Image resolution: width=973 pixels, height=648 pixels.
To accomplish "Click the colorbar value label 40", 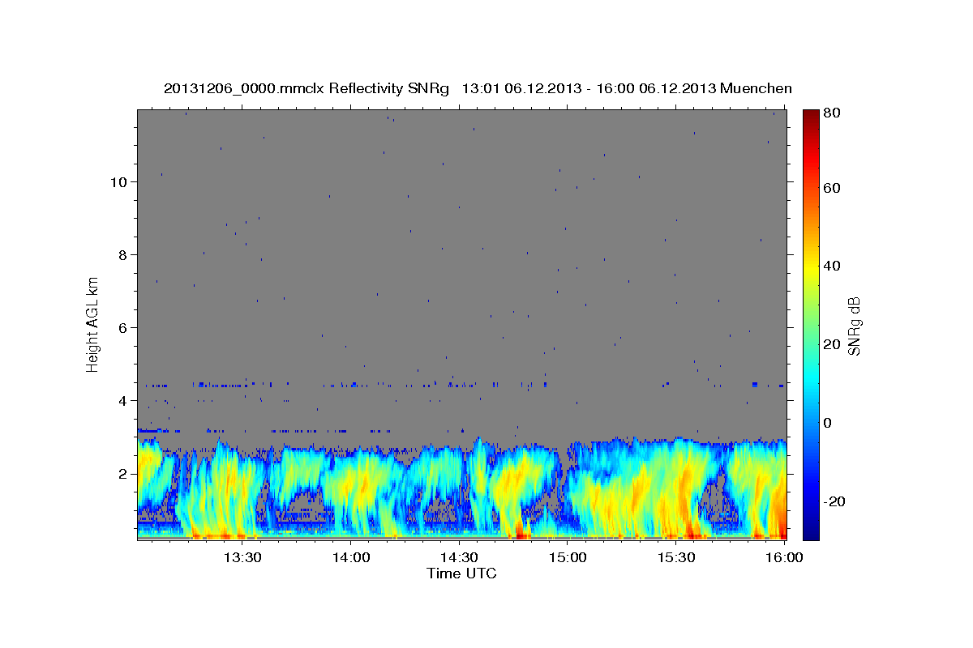I will 831,266.
